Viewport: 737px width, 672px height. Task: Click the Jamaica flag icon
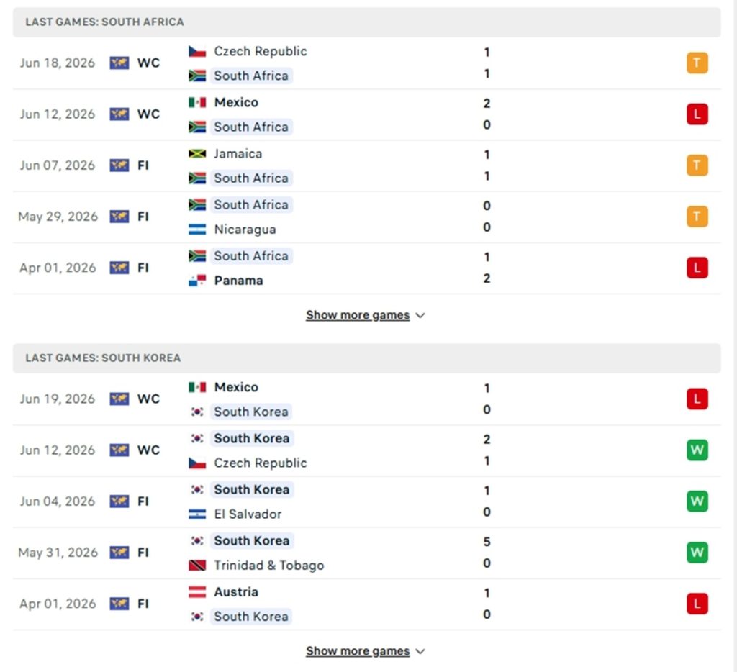[197, 154]
